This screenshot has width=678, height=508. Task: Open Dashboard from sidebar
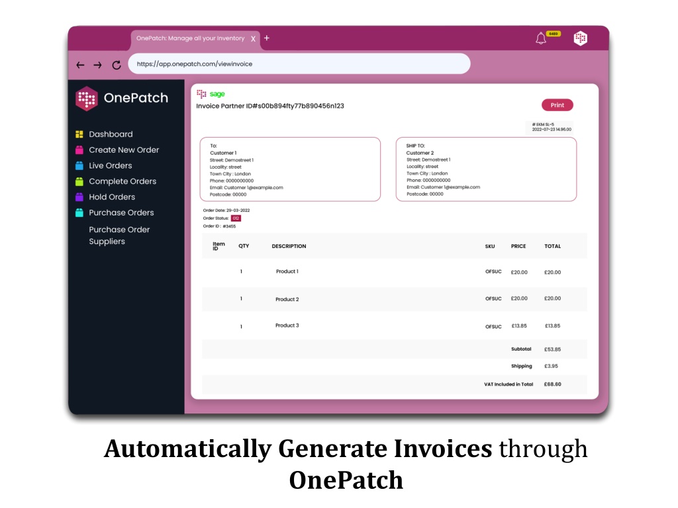pyautogui.click(x=111, y=134)
